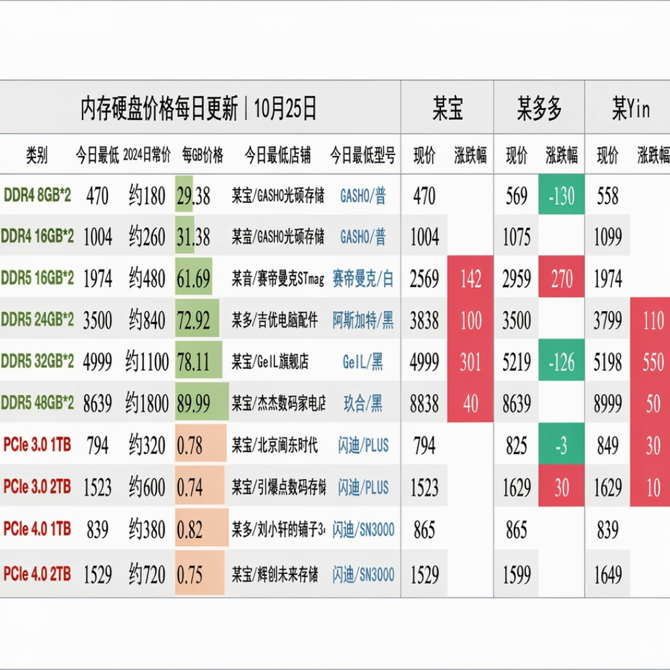Click the title '内存硬盘价格每日更新 | 10月25日'

(x=199, y=109)
